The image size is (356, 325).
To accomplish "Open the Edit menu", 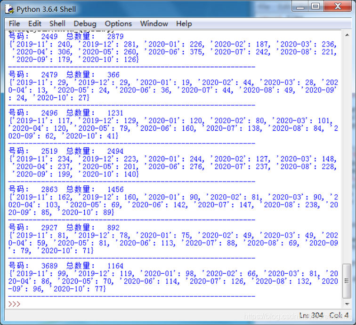I will [34, 24].
